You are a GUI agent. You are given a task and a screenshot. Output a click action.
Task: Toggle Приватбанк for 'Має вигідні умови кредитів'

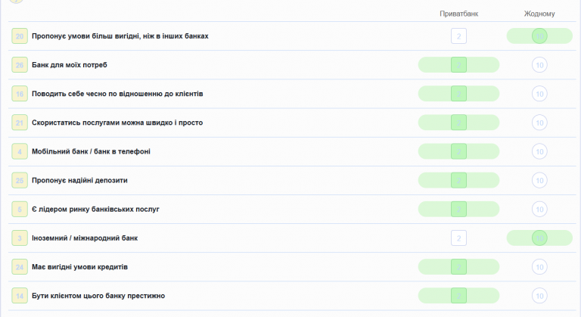coord(458,267)
